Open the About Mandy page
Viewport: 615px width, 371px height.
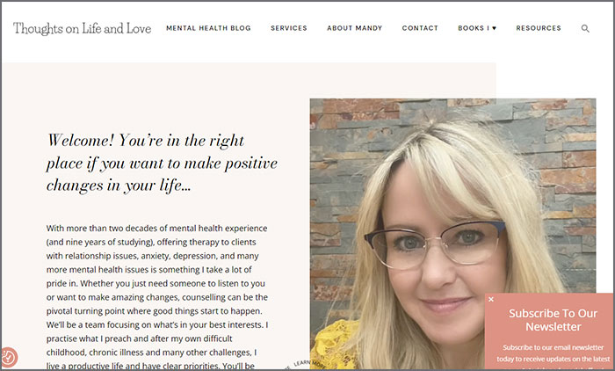[x=355, y=28]
